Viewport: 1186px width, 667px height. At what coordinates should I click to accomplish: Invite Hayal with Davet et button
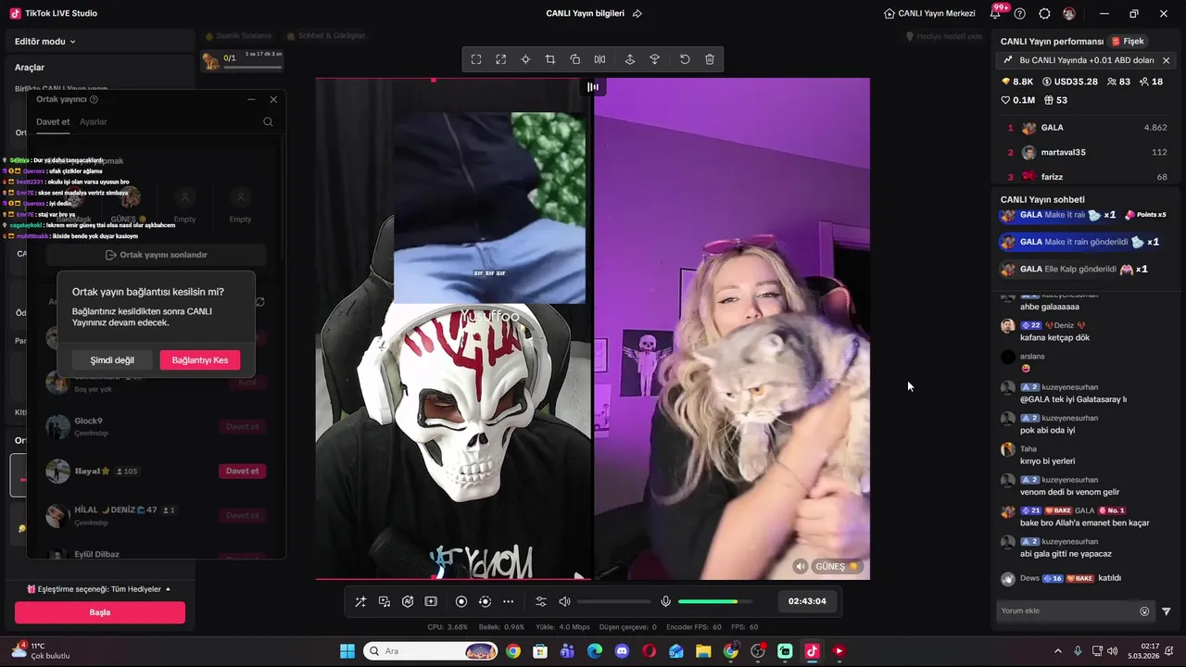pos(243,471)
